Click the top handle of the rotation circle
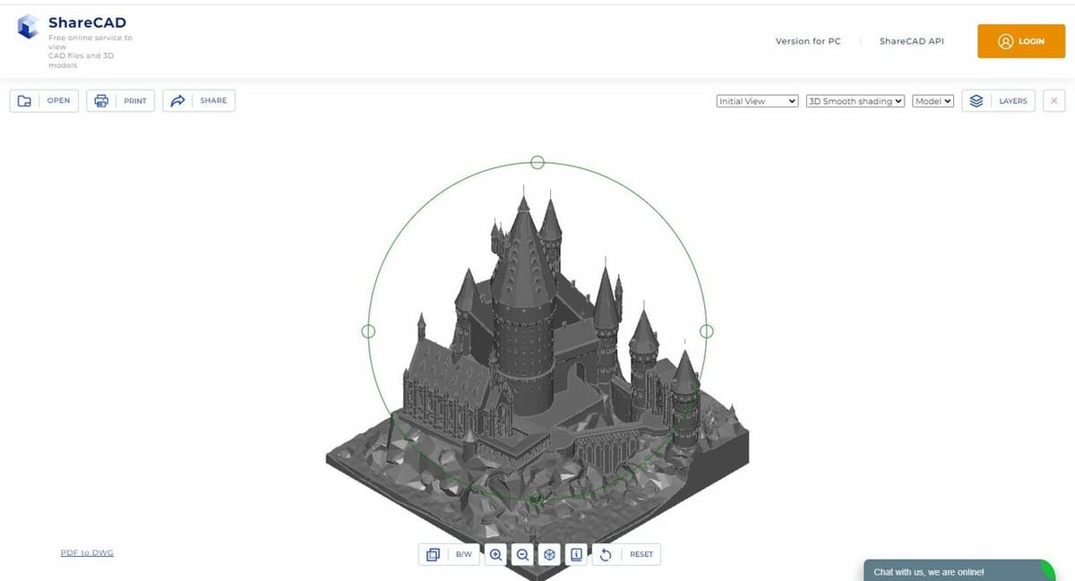 tap(537, 162)
